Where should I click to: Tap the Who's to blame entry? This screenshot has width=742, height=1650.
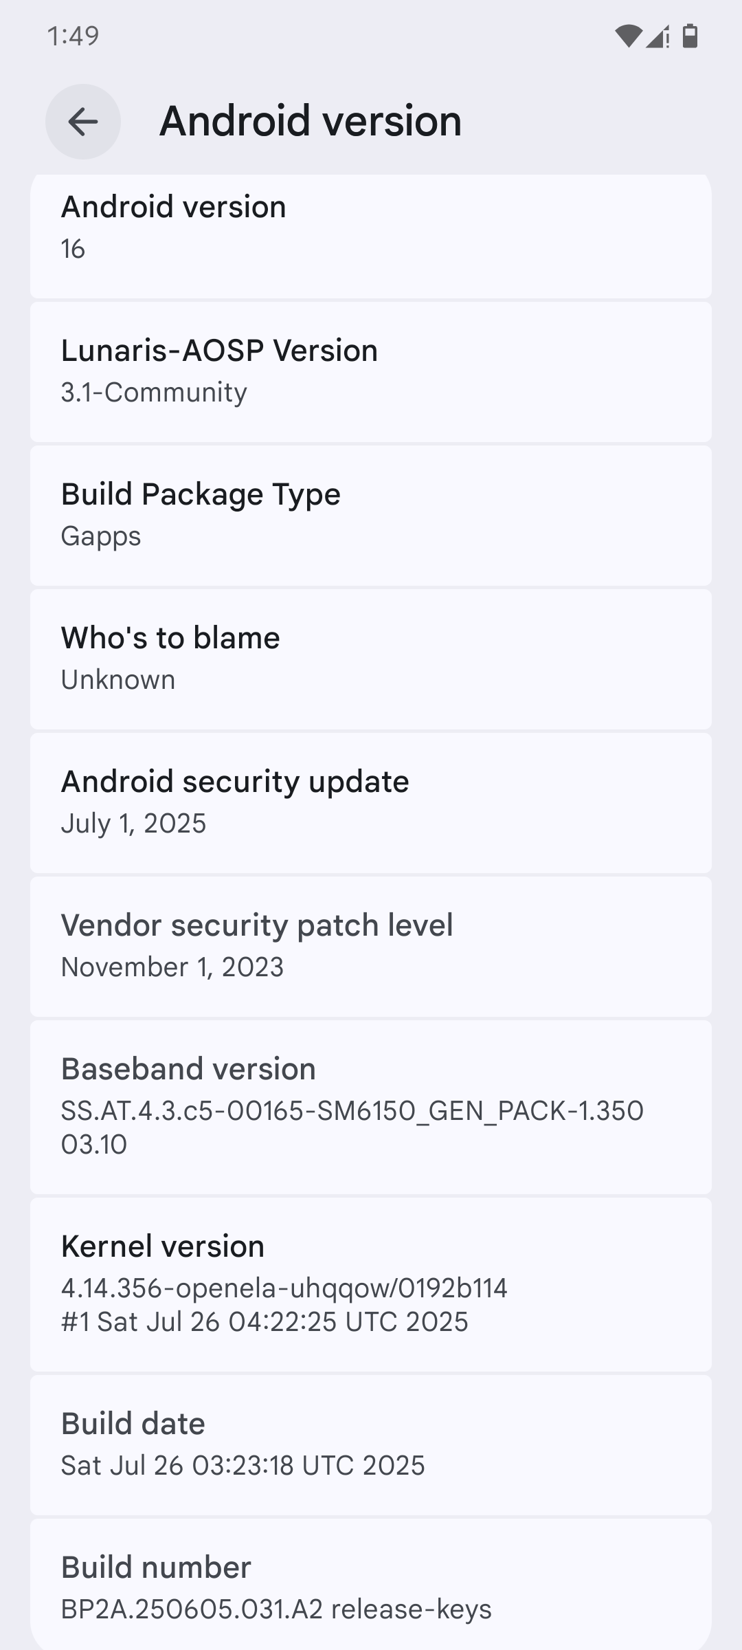pos(371,659)
